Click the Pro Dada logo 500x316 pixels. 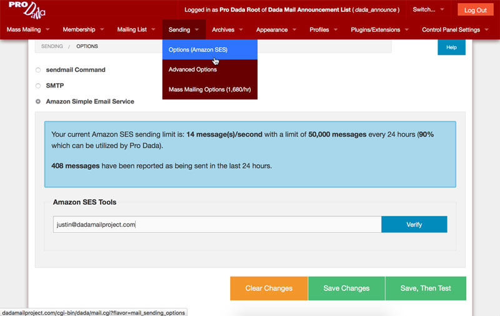click(27, 9)
